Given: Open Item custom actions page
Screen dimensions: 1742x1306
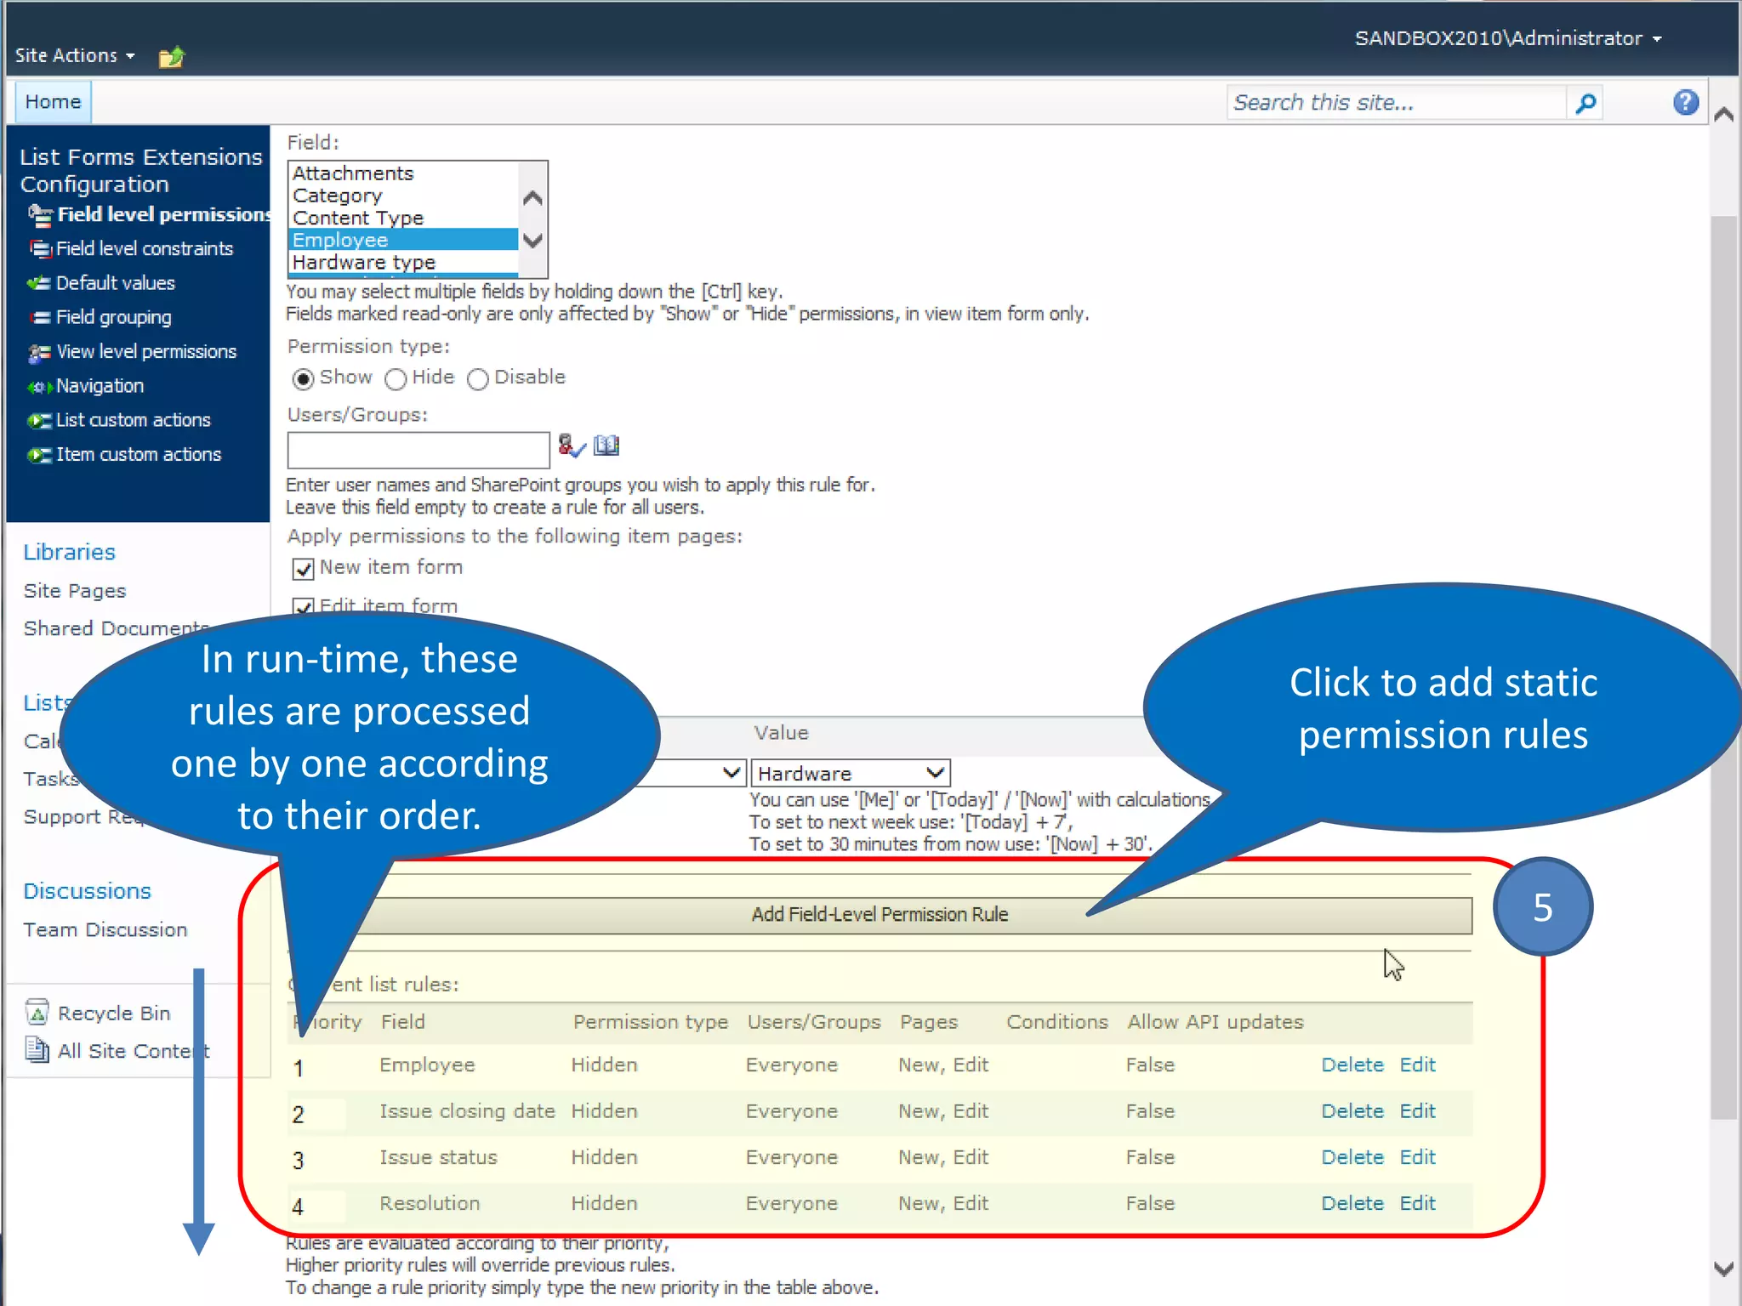Looking at the screenshot, I should (139, 455).
